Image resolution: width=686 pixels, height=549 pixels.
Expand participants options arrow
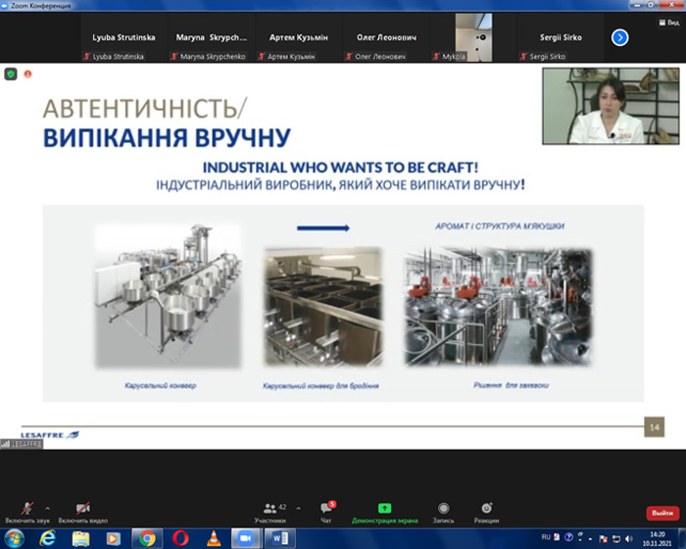click(298, 508)
